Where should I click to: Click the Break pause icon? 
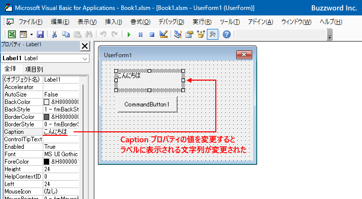[140, 35]
